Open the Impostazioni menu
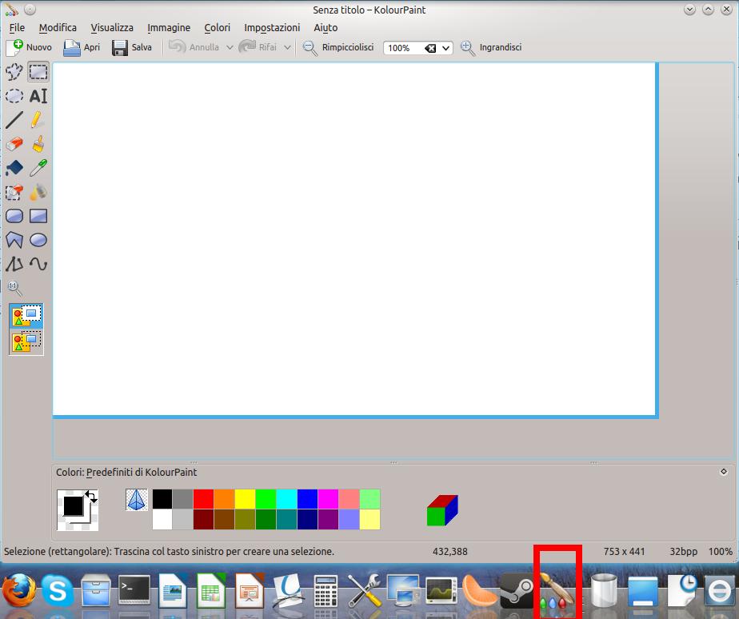 click(x=272, y=27)
